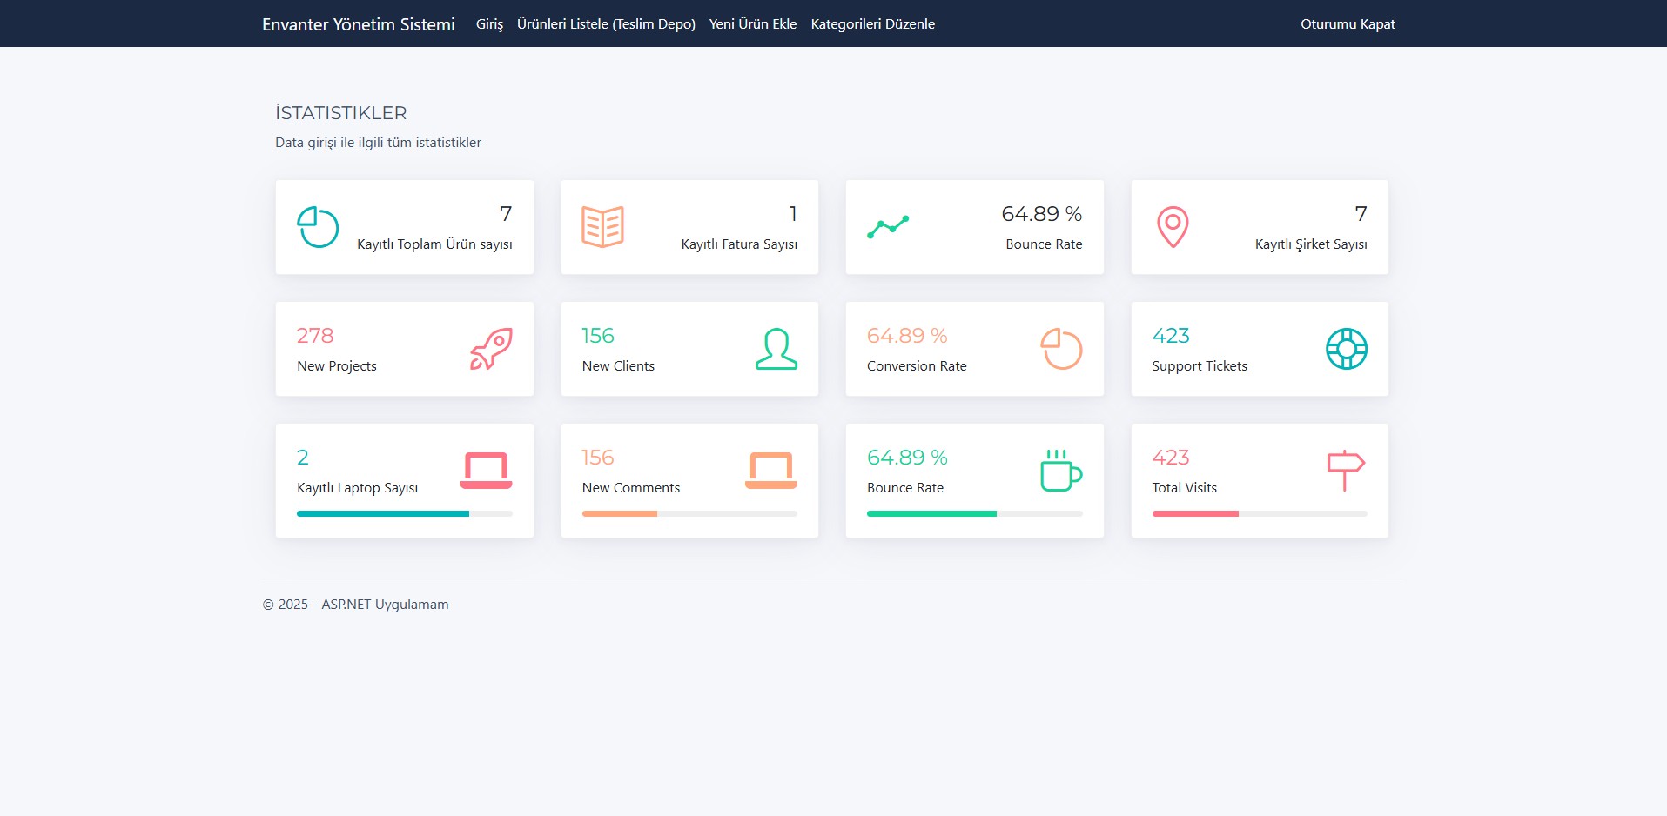The height and width of the screenshot is (816, 1667).
Task: Click the laptop icon on Kayıtlı Laptop Sayısı card
Action: tap(486, 468)
